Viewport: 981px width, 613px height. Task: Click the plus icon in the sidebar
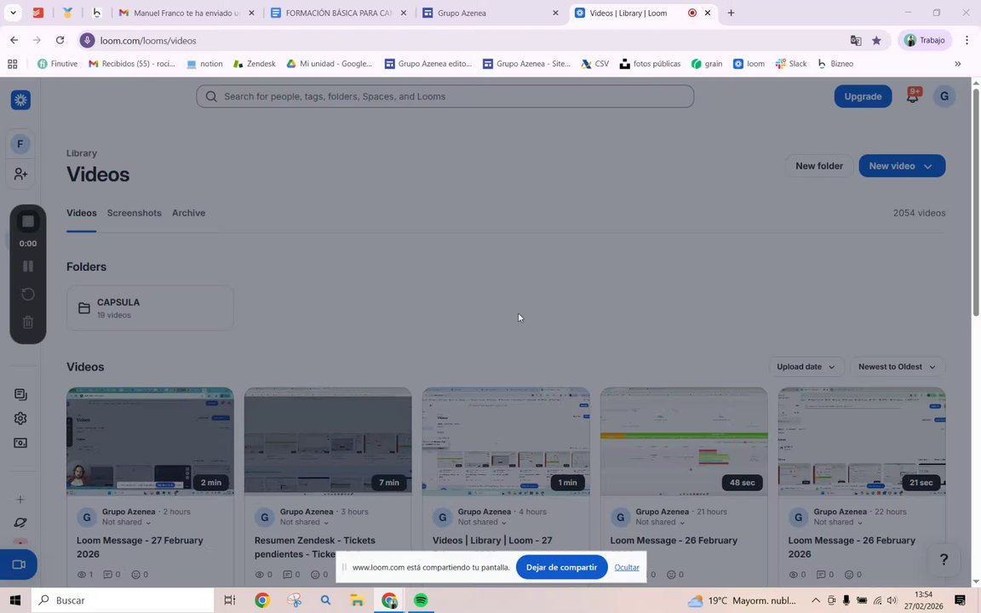click(x=20, y=500)
